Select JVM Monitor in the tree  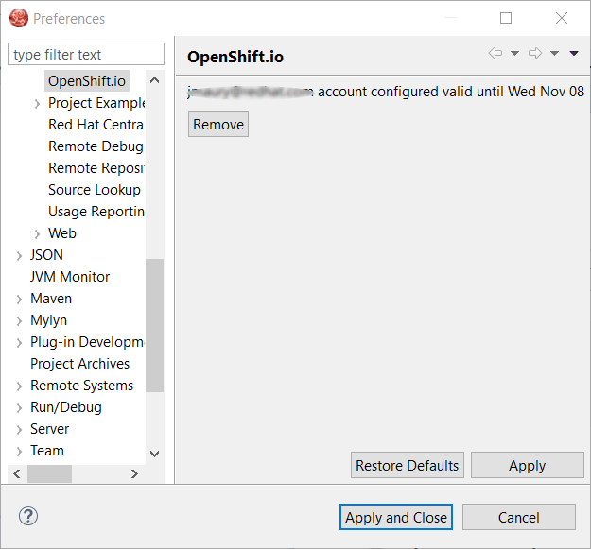point(70,277)
